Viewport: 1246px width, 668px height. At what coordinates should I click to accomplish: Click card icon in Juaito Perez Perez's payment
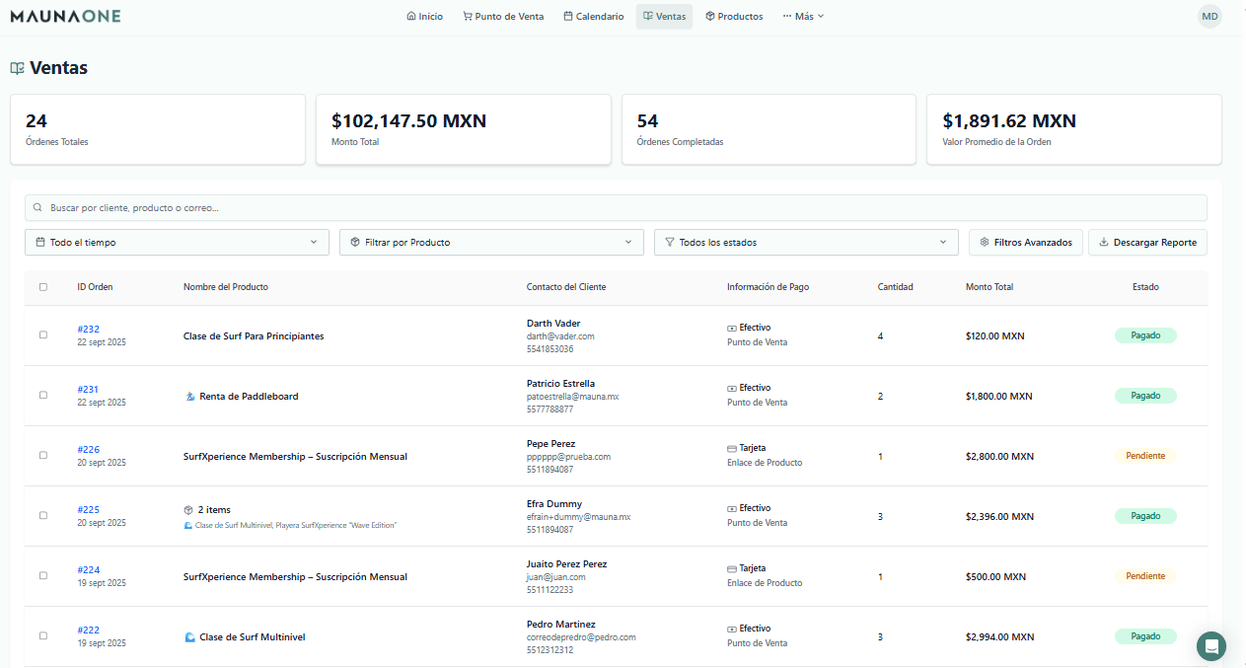coord(732,568)
